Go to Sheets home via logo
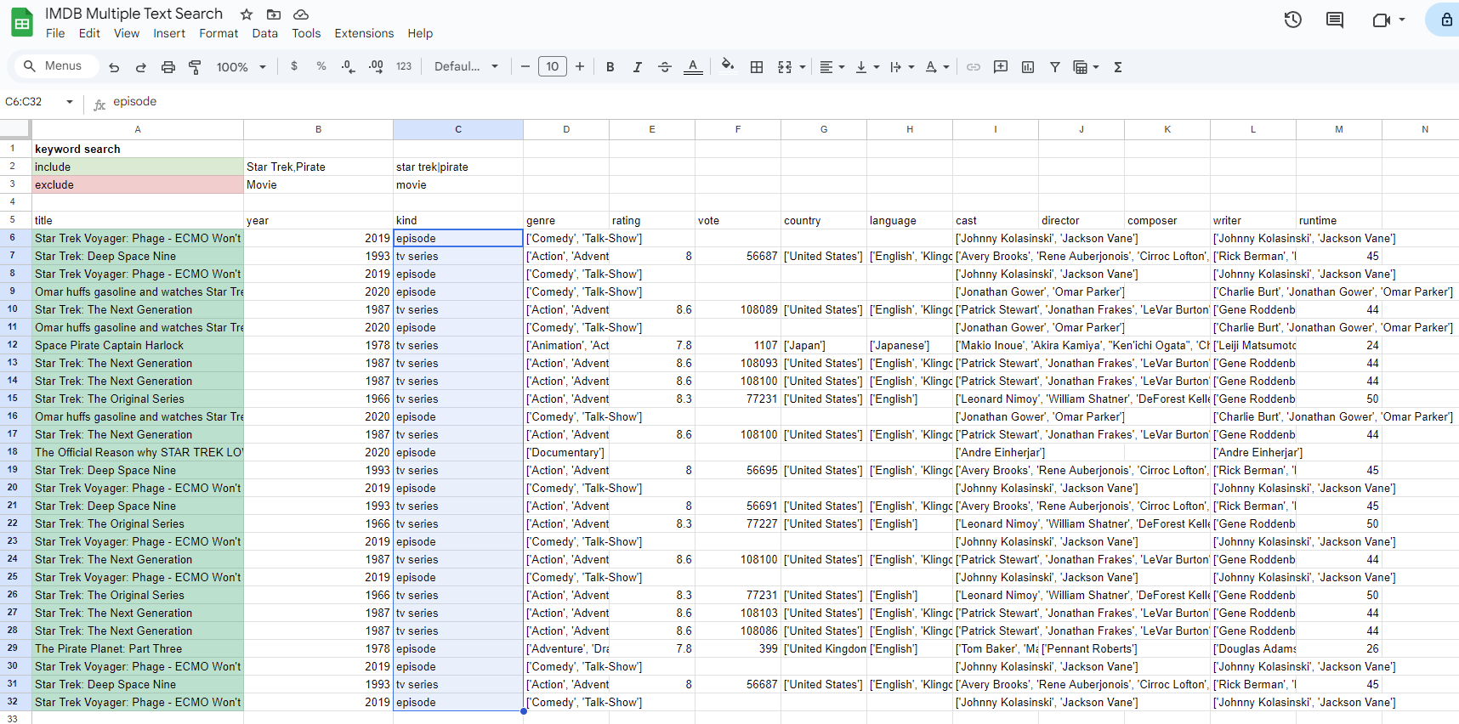1459x724 pixels. [22, 22]
